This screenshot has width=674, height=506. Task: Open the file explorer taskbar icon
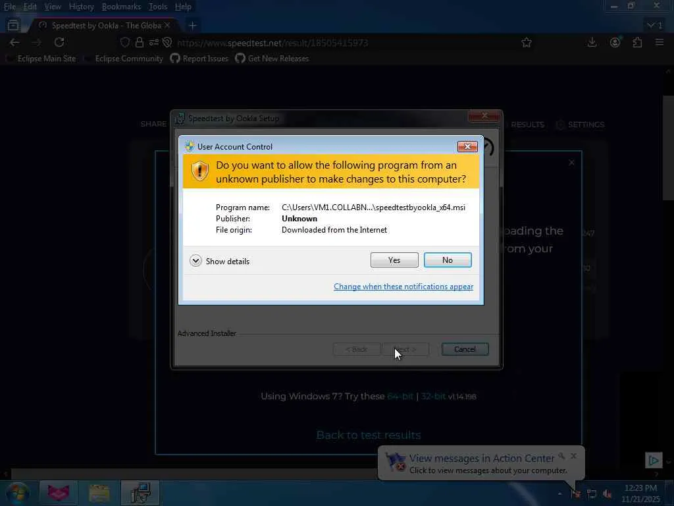(99, 493)
